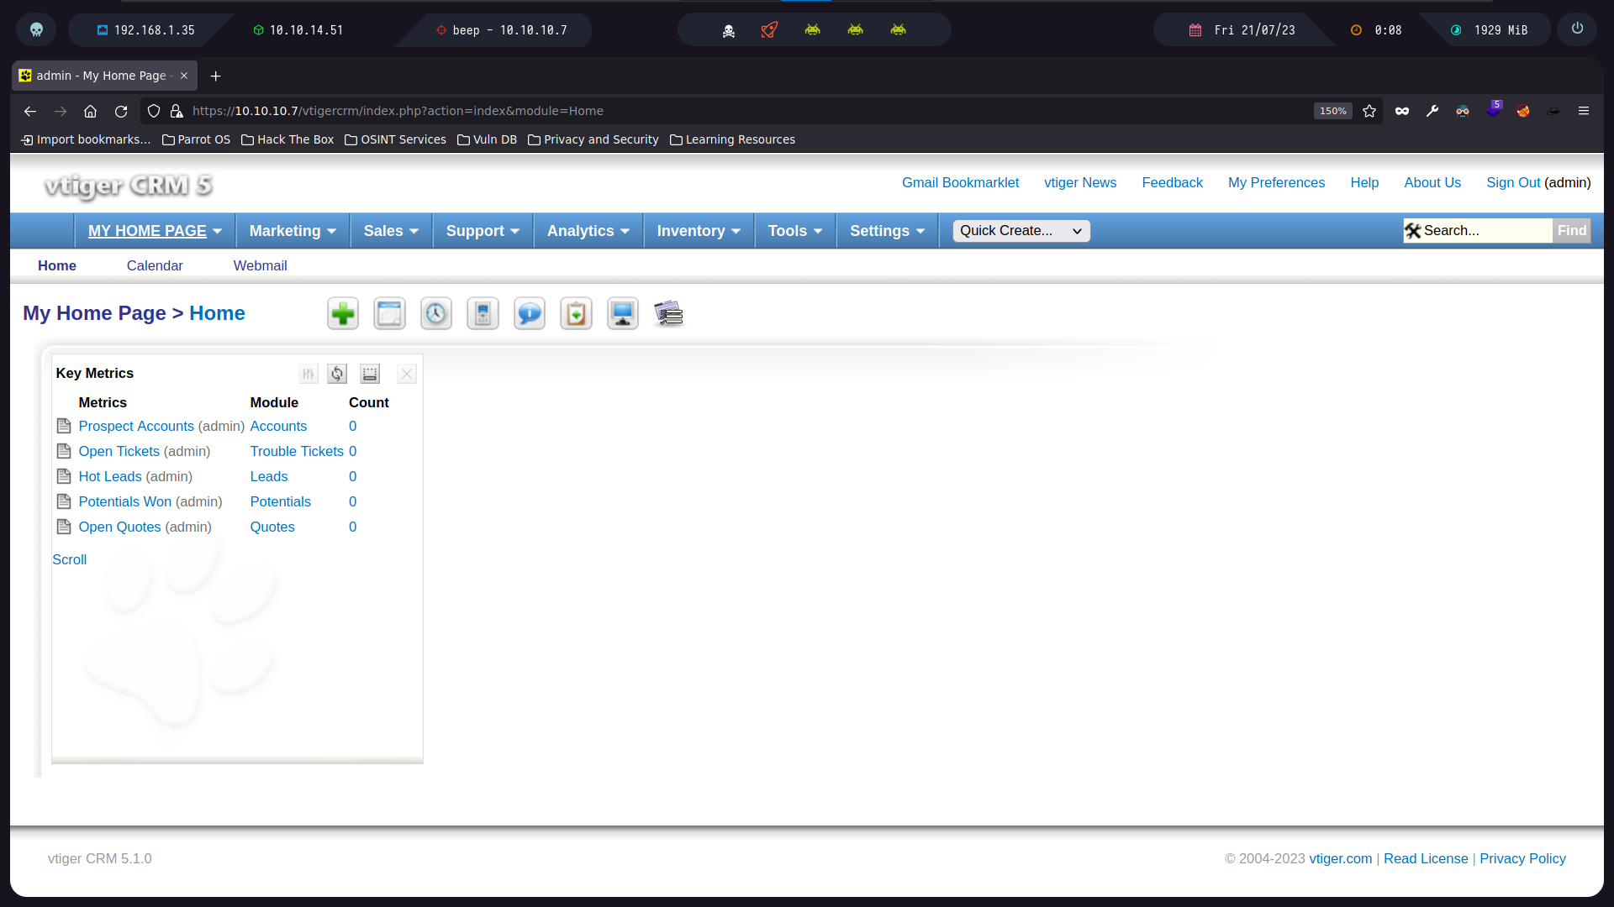Image resolution: width=1614 pixels, height=907 pixels.
Task: Bookmark this page with the star icon
Action: tap(1369, 111)
